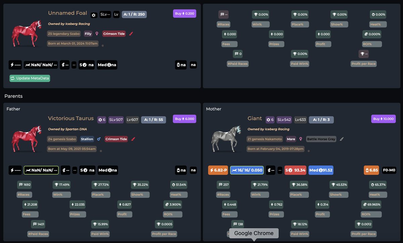Click the gear badge beside Unnamed Foal

click(94, 15)
